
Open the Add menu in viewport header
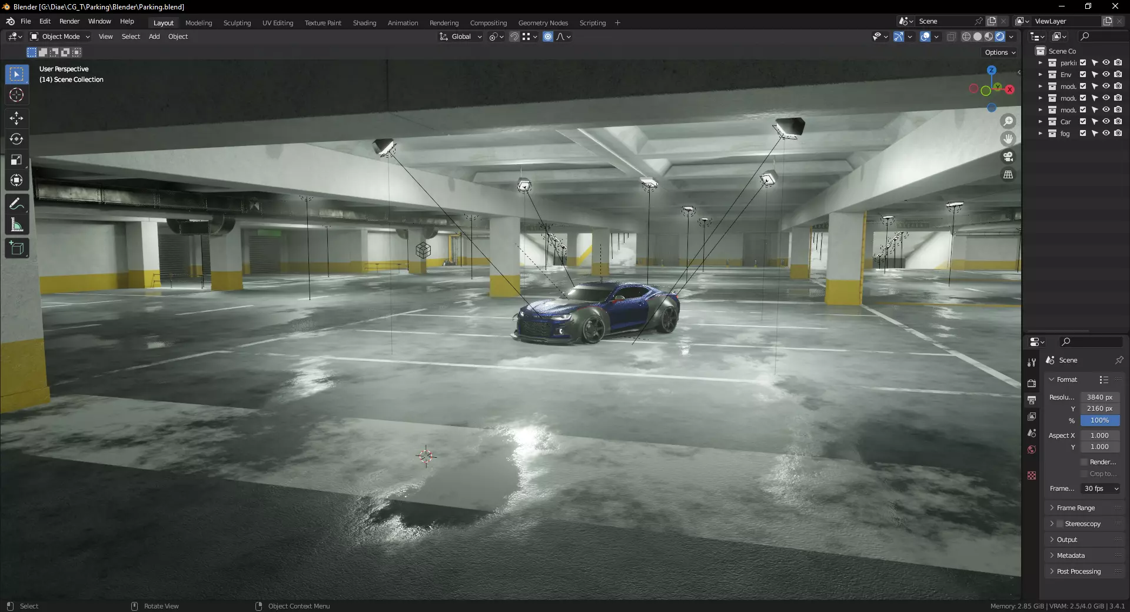154,36
